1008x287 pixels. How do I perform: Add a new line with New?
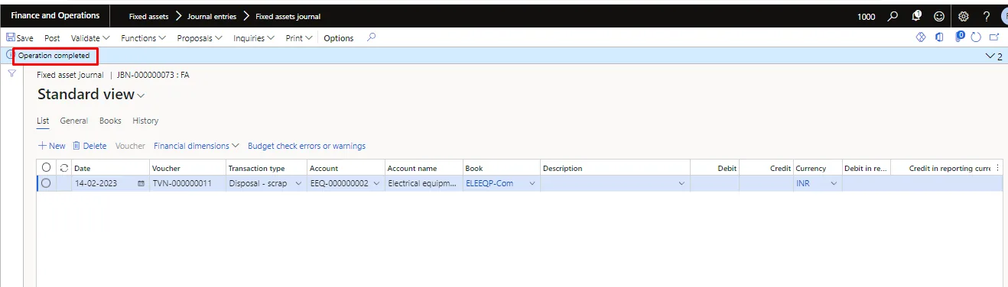(52, 146)
